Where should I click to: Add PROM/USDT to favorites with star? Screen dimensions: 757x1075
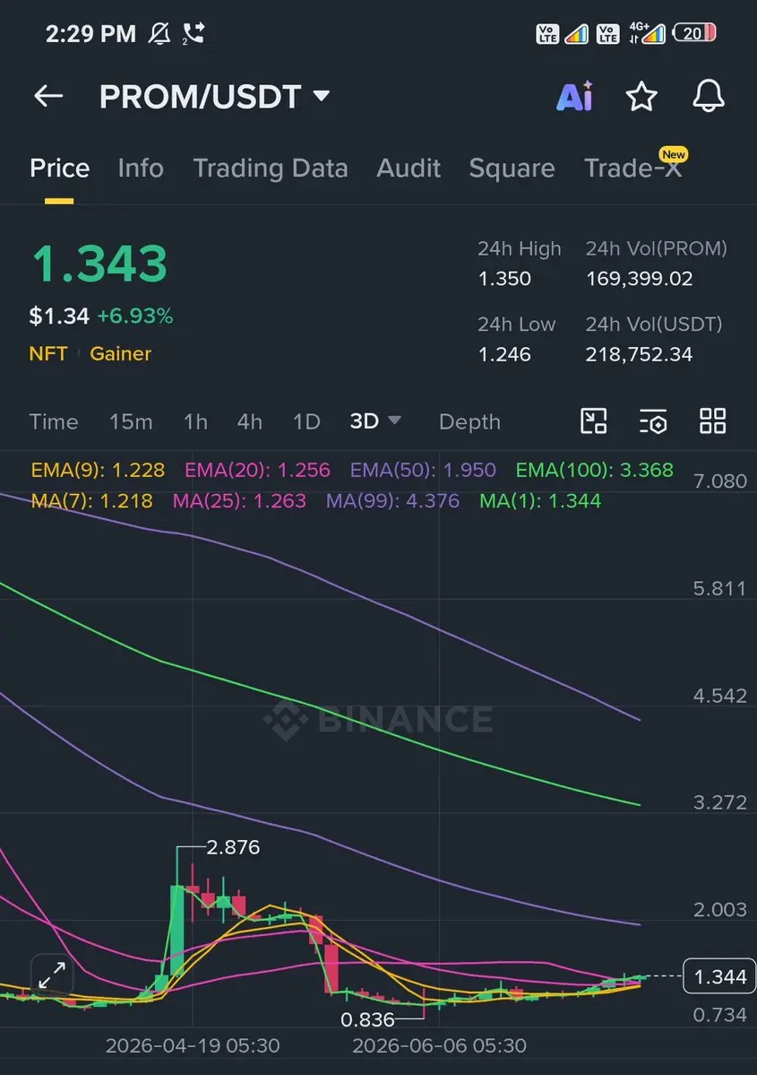(641, 96)
